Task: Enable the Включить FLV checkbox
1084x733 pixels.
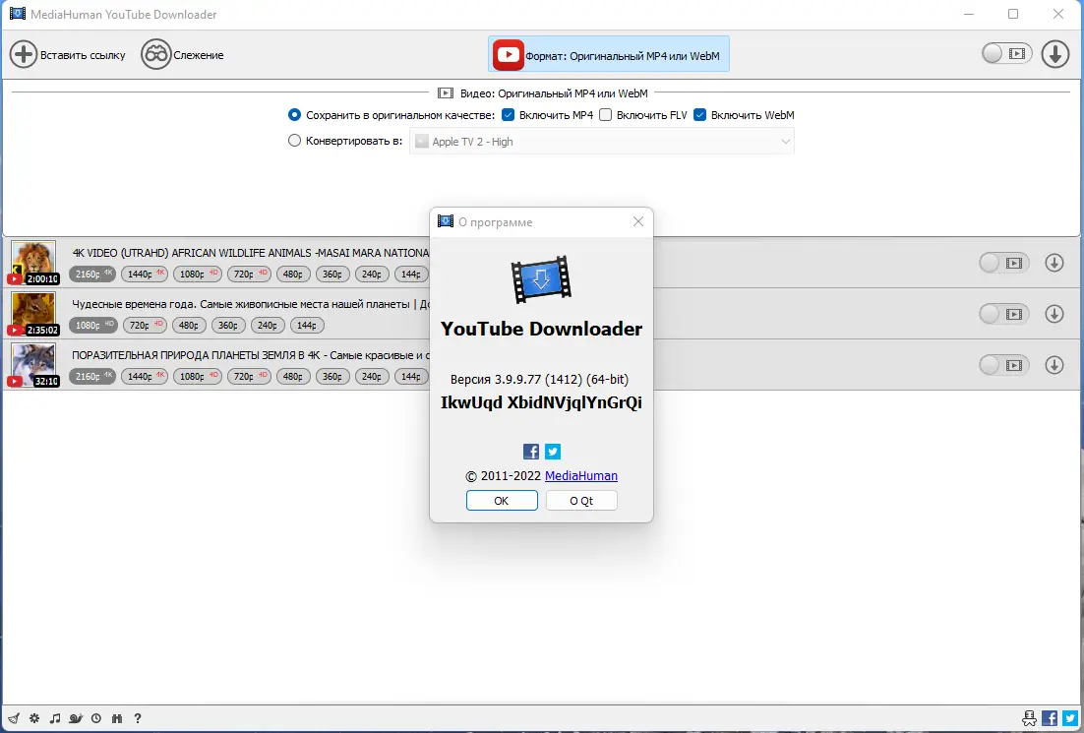Action: click(607, 114)
